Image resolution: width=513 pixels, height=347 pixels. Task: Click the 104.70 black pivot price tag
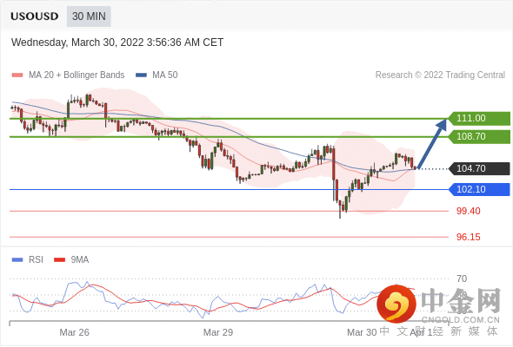(x=479, y=168)
